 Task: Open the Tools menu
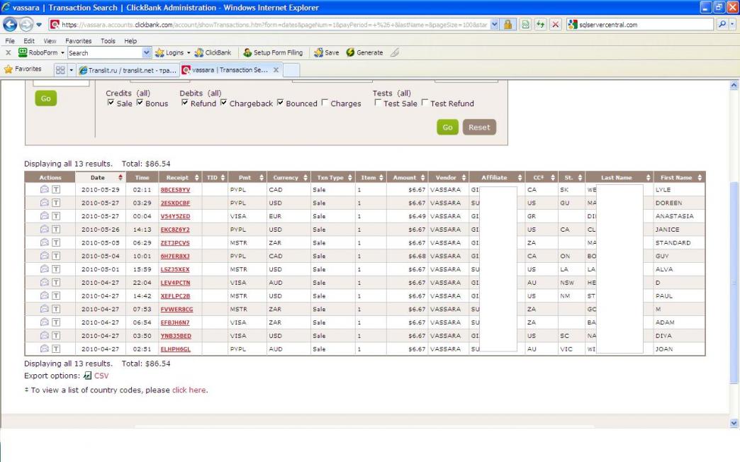[108, 41]
